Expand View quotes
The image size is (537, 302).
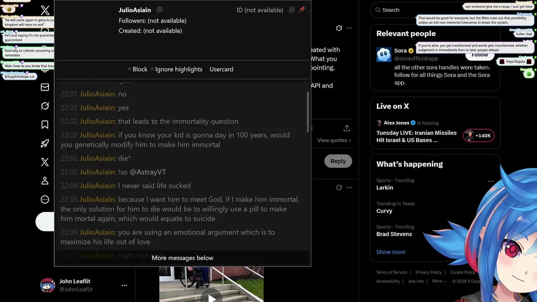(334, 140)
